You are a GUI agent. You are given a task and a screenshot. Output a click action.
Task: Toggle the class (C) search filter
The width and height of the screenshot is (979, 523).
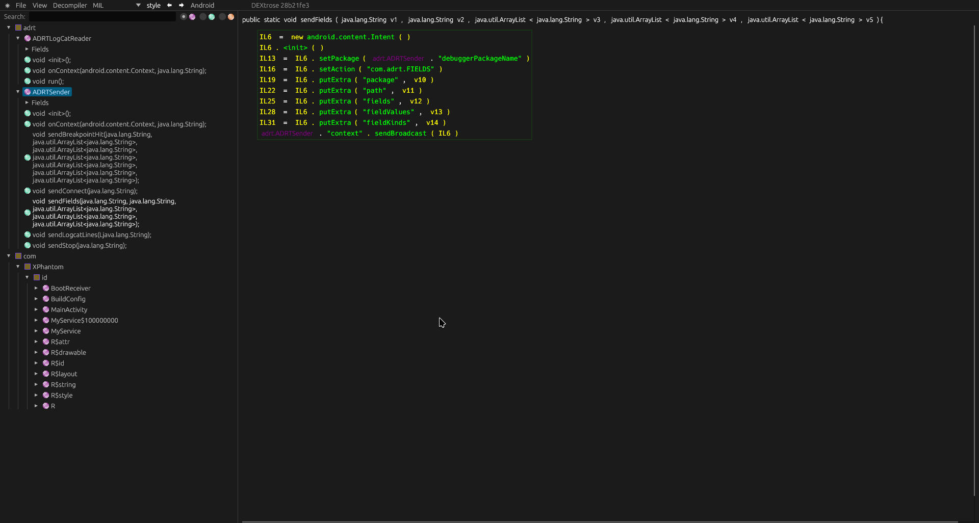coord(192,17)
